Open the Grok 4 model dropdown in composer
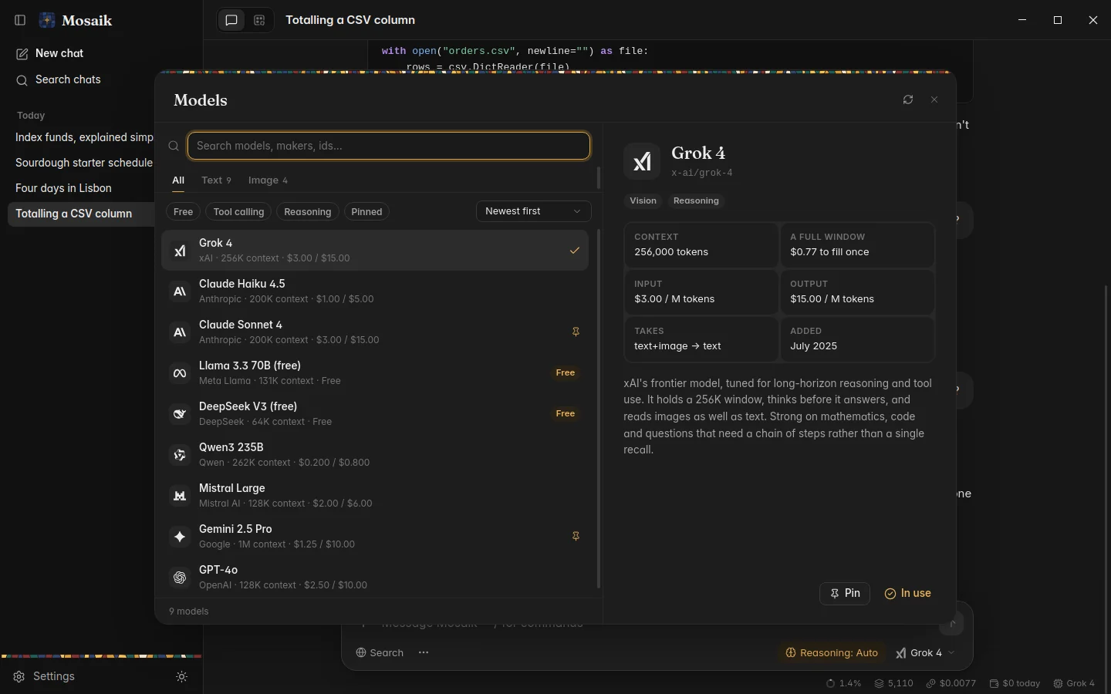This screenshot has width=1111, height=694. point(926,652)
